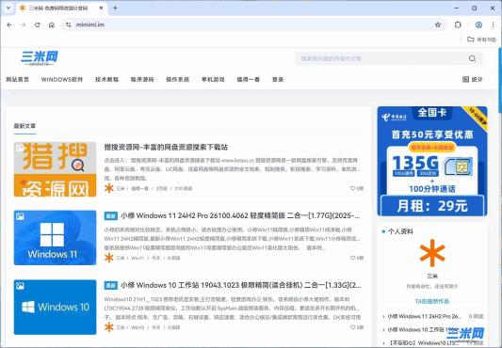Open the 猎搜资源网 article thumbnail
Image resolution: width=502 pixels, height=348 pixels.
tap(55, 169)
